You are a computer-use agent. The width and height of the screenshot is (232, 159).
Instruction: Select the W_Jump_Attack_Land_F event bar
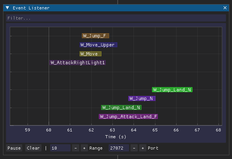coord(128,117)
